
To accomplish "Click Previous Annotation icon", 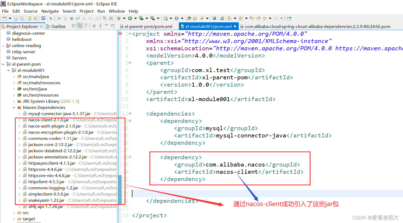I will point(241,18).
